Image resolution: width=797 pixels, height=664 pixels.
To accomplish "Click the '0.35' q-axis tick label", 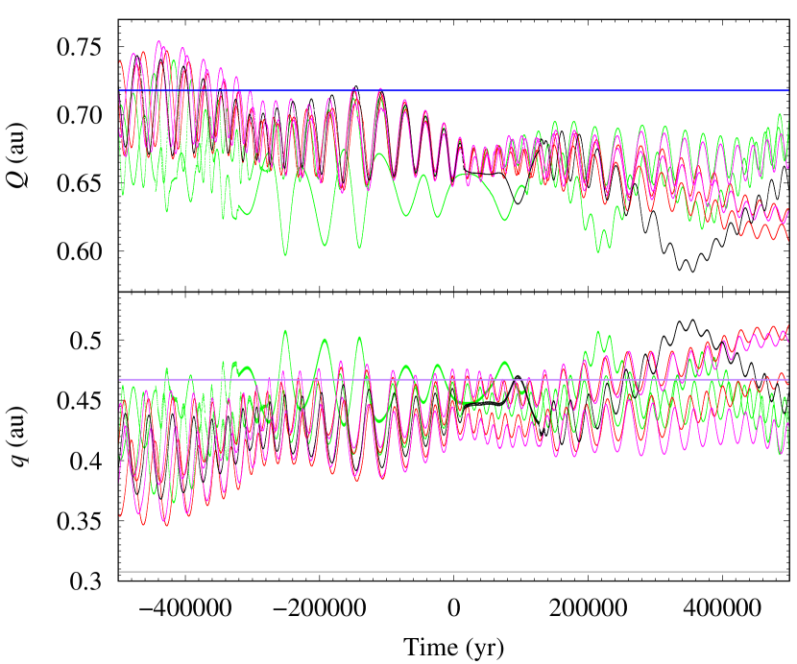I will (80, 521).
